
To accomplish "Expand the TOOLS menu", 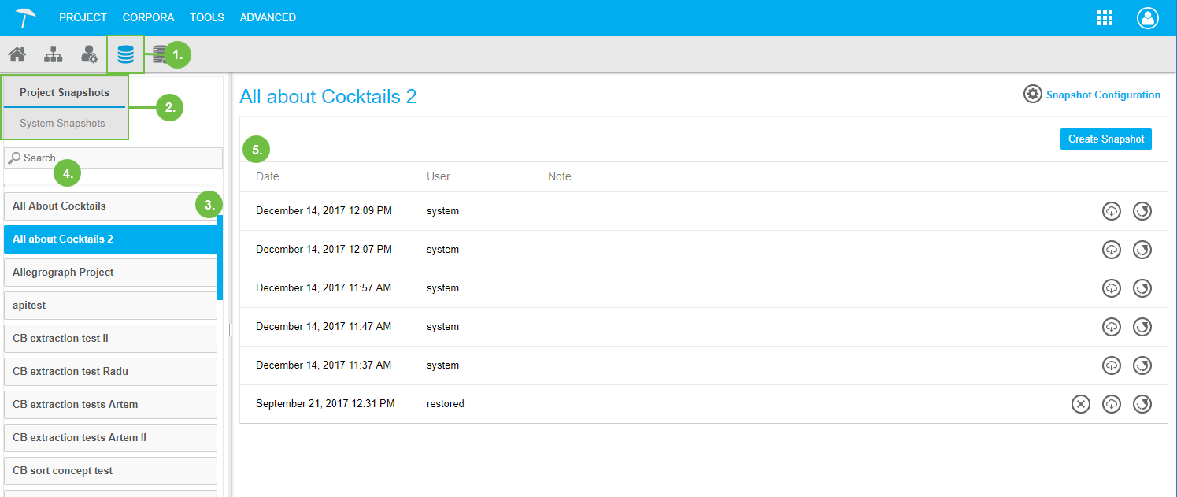I will (x=207, y=17).
